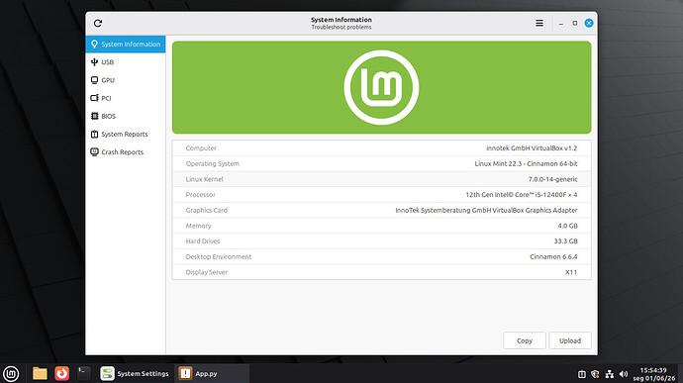This screenshot has width=683, height=383.
Task: Open the clock and calendar in the panel
Action: coord(654,374)
